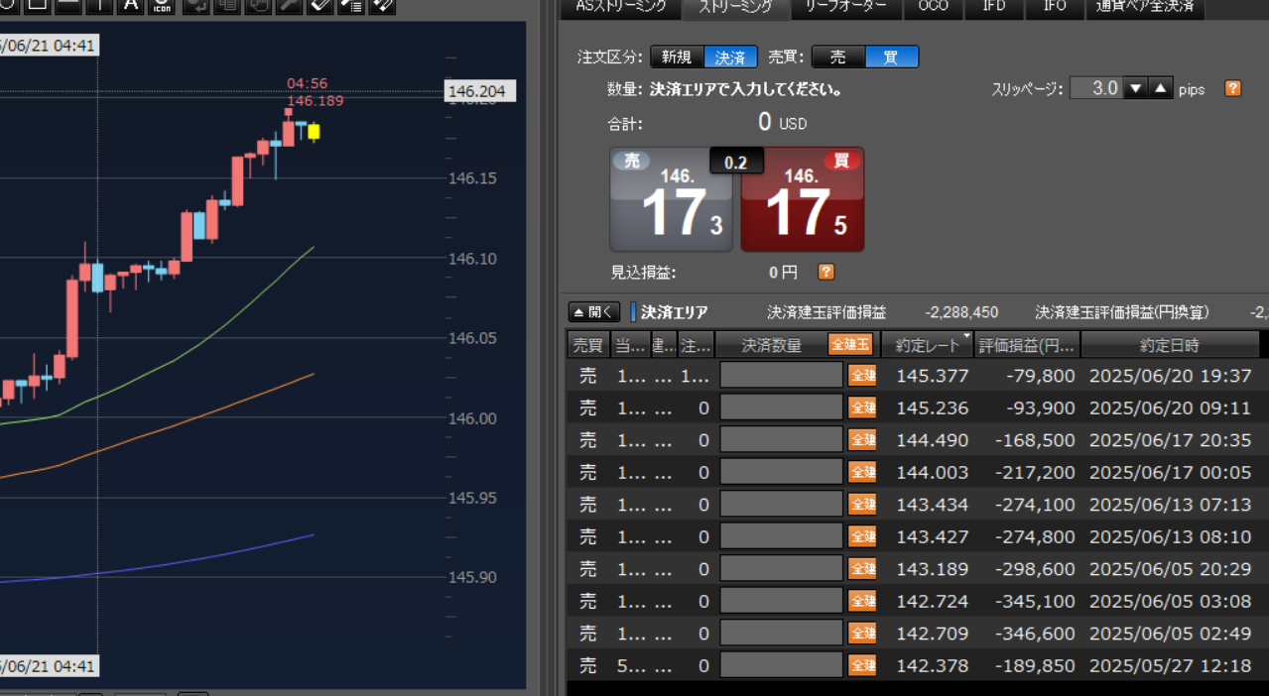Click the orange 全建玉 header button
Screen dimensions: 1269x696
(x=850, y=345)
